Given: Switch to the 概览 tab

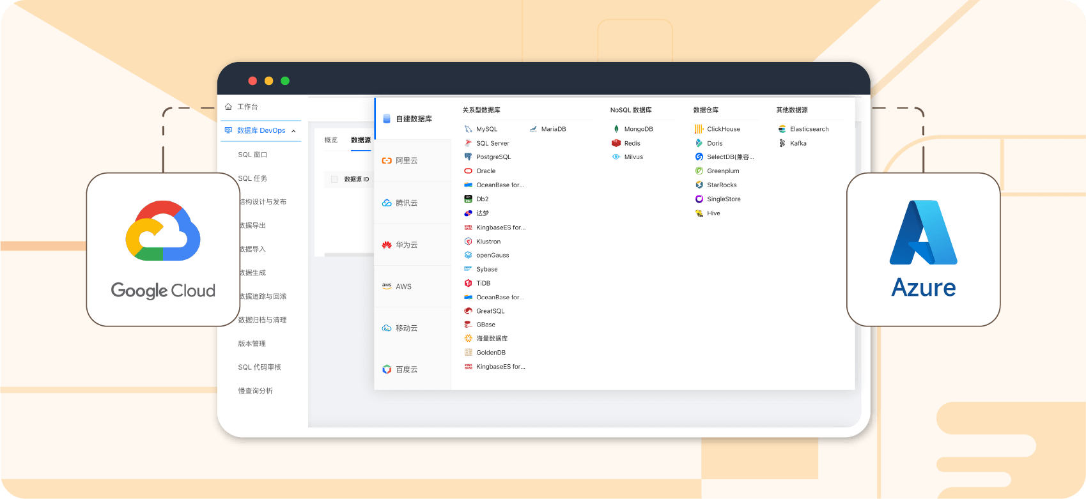Looking at the screenshot, I should click(x=330, y=140).
